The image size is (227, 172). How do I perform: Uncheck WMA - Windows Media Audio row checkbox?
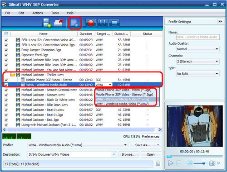pyautogui.click(x=6, y=85)
